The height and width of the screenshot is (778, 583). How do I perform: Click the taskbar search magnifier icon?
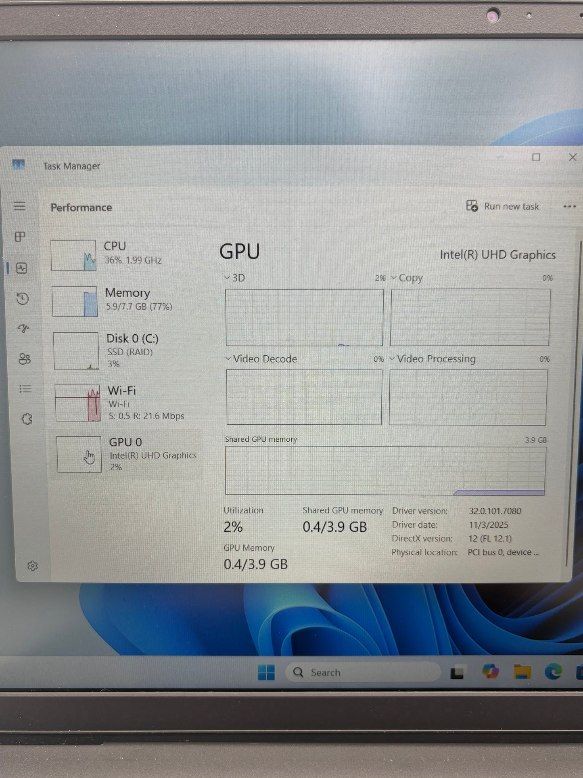click(298, 672)
